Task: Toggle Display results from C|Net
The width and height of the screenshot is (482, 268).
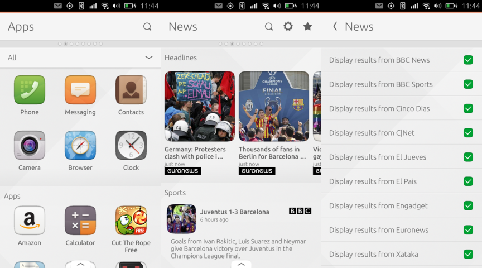Action: [x=468, y=133]
